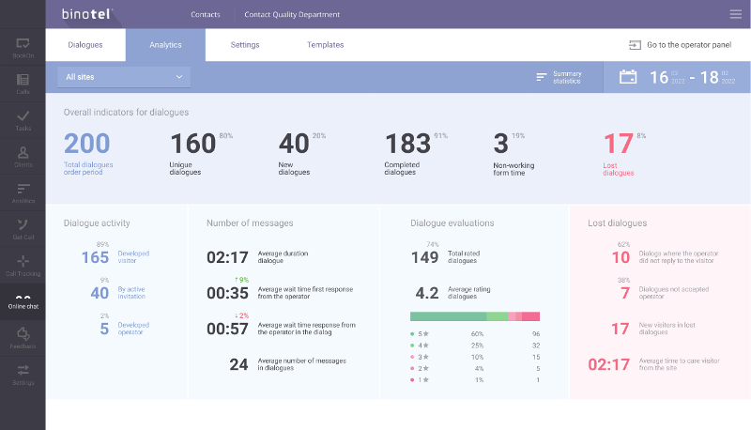Open the Get Call sidebar item
The width and height of the screenshot is (751, 430).
click(x=23, y=229)
